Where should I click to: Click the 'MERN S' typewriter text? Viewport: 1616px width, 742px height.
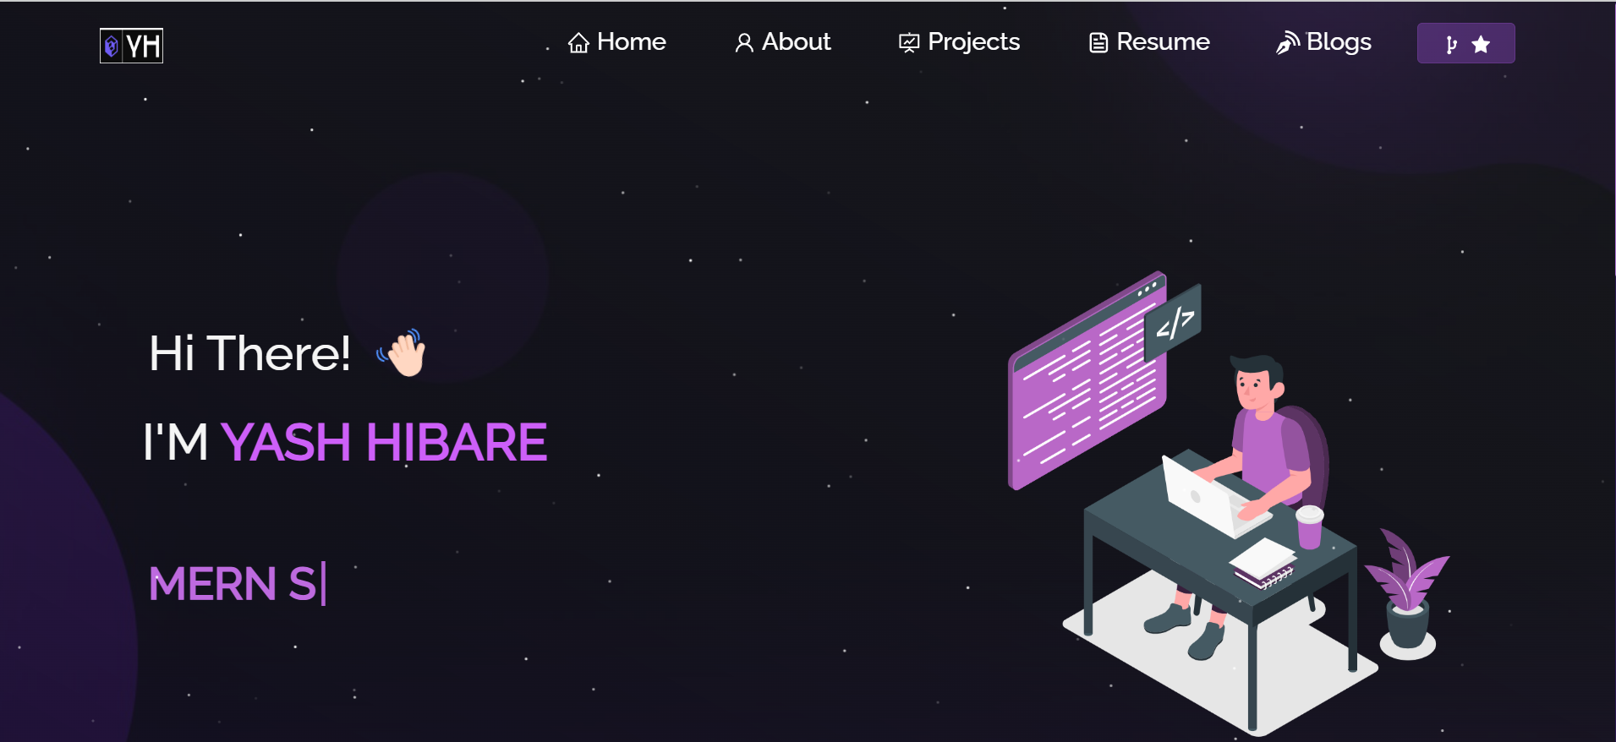point(233,584)
